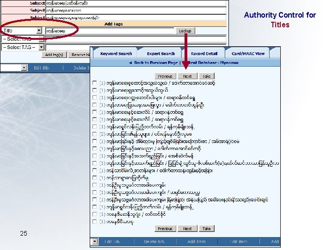
Task: Click the Title value input field
Action: tap(110, 31)
